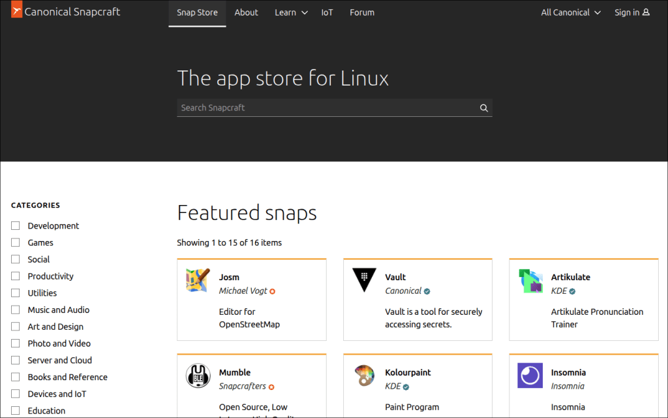
Task: Click the Sign in link
Action: pyautogui.click(x=631, y=12)
